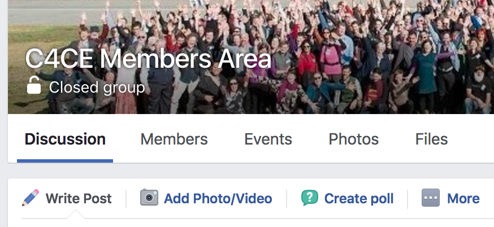This screenshot has width=494, height=227.
Task: Click the C4CE Members Area group title
Action: (x=148, y=59)
